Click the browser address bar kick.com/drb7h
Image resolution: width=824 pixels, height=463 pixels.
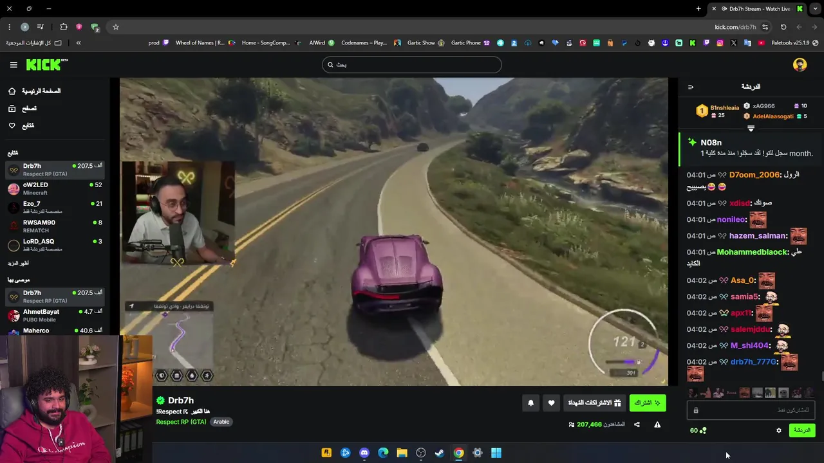(735, 27)
